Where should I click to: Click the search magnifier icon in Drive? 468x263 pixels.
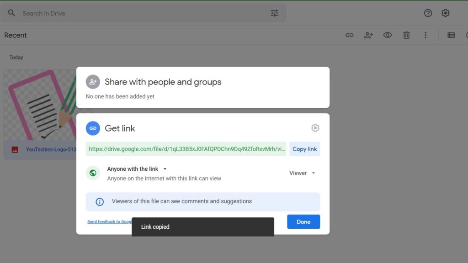pos(11,13)
